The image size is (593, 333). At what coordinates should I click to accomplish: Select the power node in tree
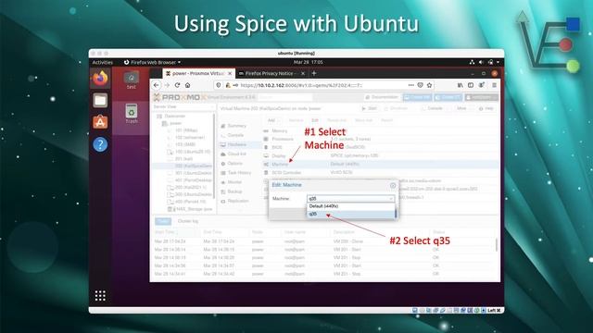(175, 123)
